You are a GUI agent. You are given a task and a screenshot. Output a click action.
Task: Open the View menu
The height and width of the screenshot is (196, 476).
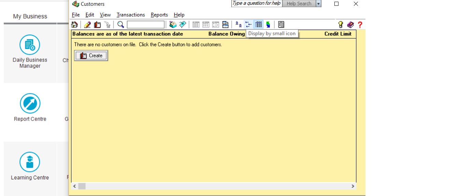pos(105,15)
